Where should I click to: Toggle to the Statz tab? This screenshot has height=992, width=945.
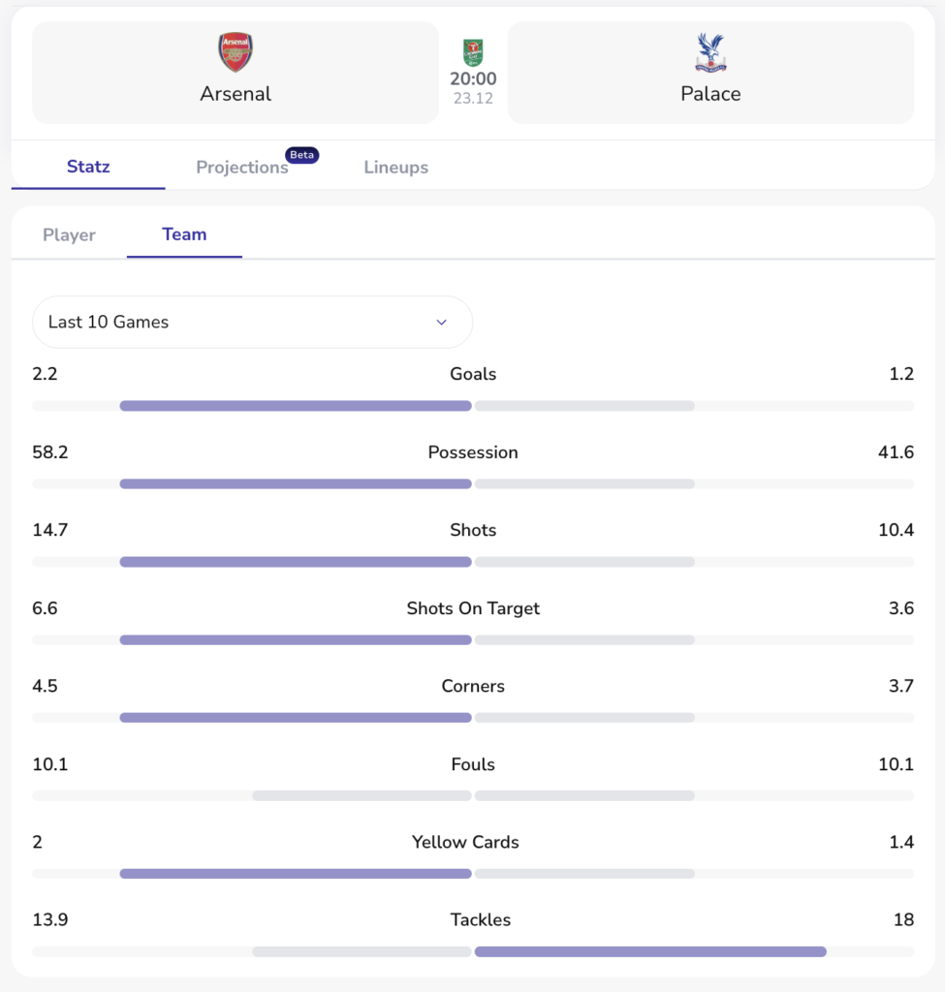coord(88,167)
